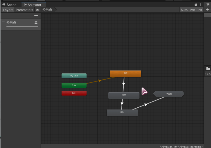This screenshot has height=148, width=211.
Task: Open the Parameters panel
Action: click(24, 10)
